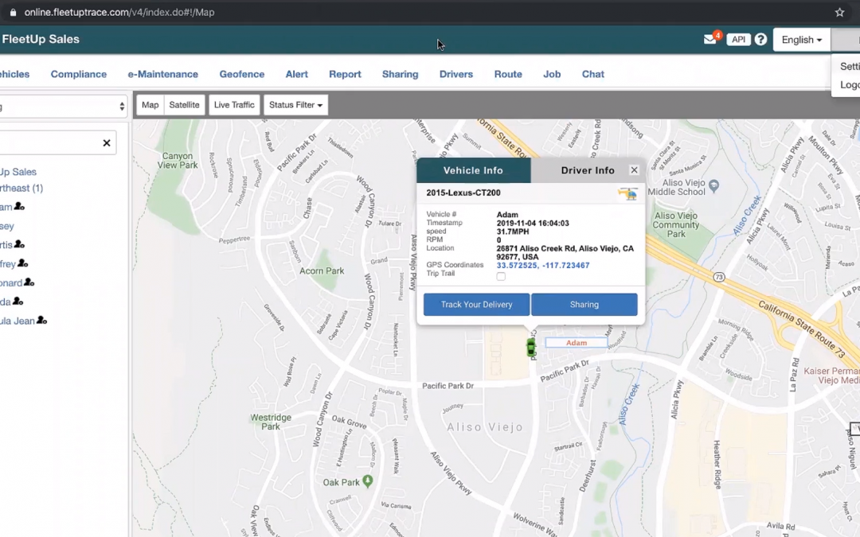Open the Job menu
This screenshot has height=537, width=860.
coord(552,74)
